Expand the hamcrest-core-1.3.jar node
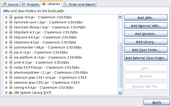This screenshot has height=107, width=171. coord(6,22)
